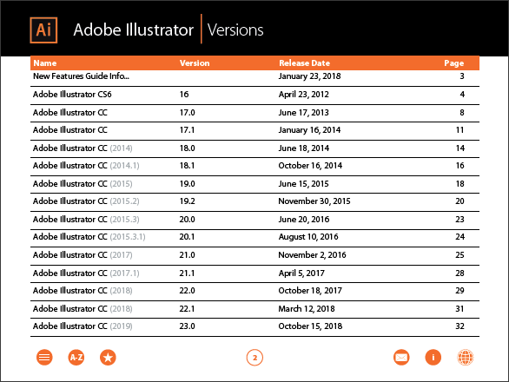Click release date April 5, 2017
Image resolution: width=509 pixels, height=382 pixels.
[x=301, y=273]
